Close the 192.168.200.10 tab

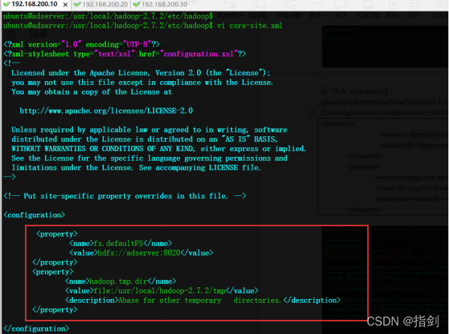click(x=65, y=5)
